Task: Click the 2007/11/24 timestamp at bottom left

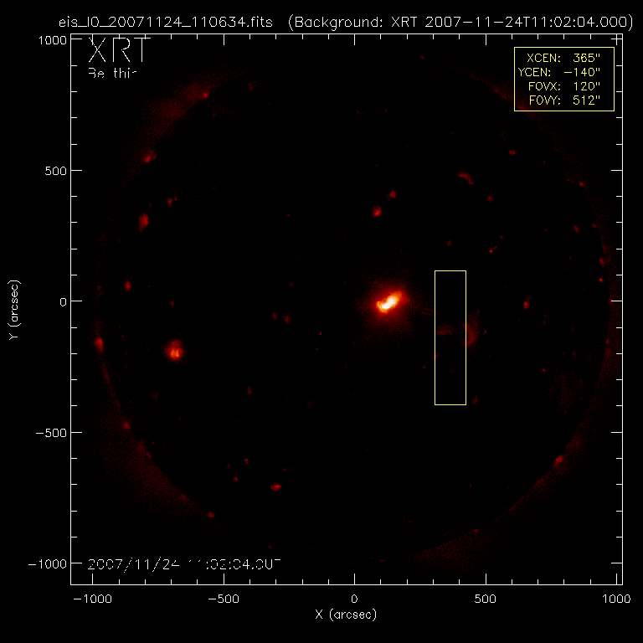Action: pyautogui.click(x=184, y=563)
